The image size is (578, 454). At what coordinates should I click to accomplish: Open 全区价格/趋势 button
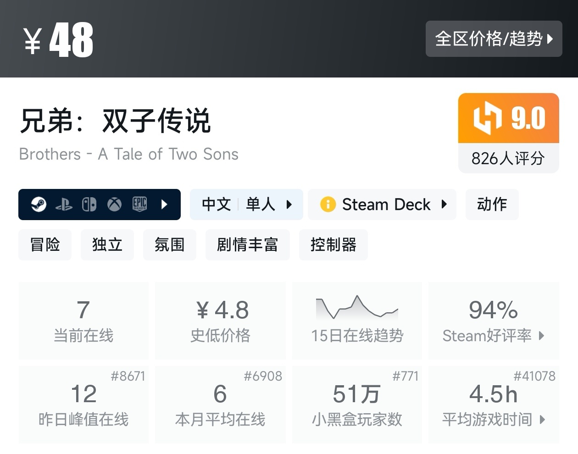point(494,39)
